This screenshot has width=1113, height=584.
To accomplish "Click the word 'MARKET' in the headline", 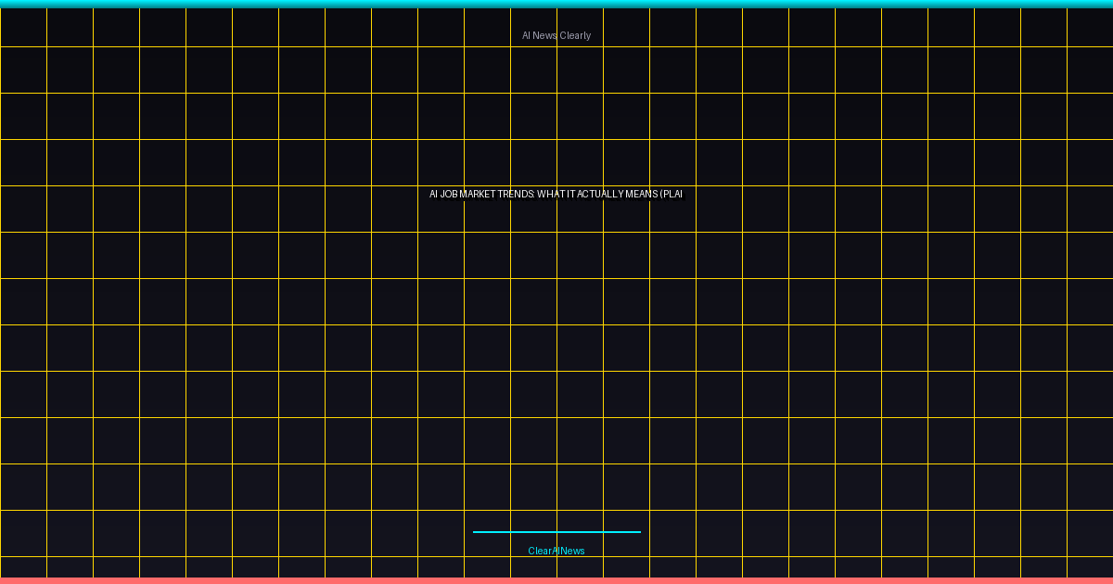I will (478, 195).
